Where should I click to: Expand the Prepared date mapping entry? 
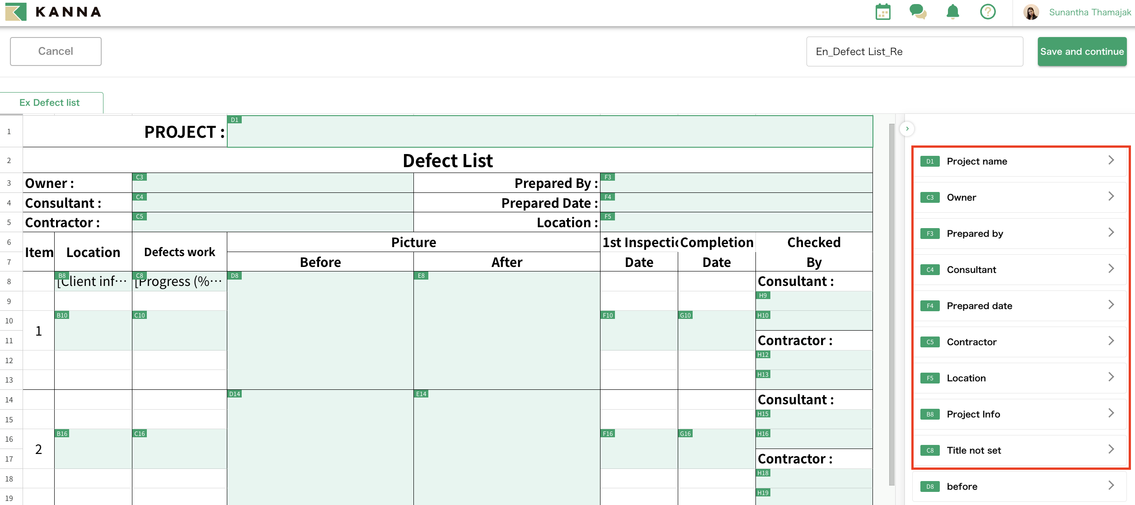coord(1021,305)
